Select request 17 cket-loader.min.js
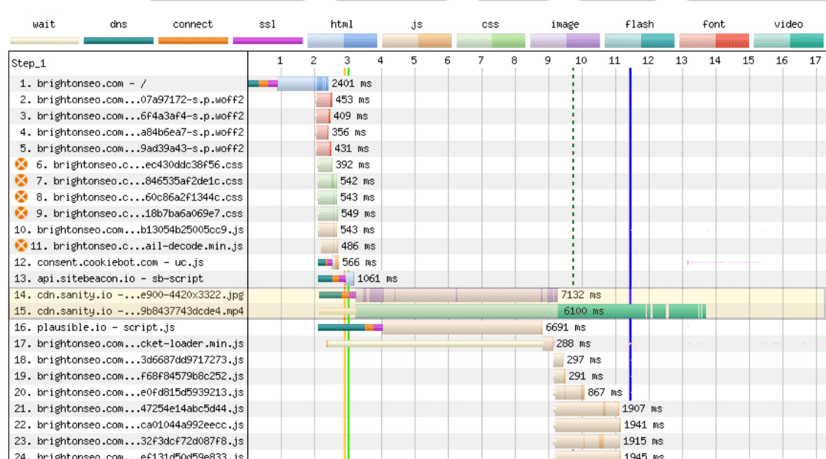Image resolution: width=826 pixels, height=459 pixels. coord(128,343)
